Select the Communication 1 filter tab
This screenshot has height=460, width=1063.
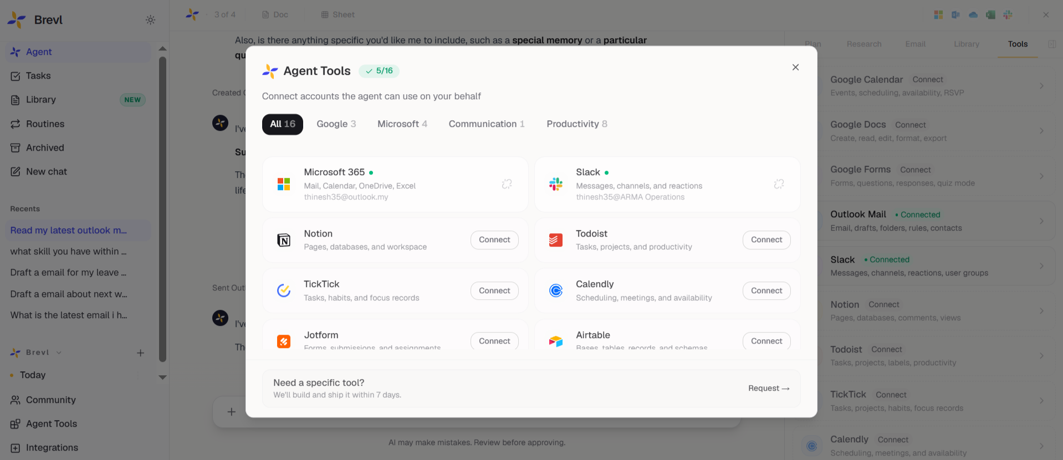[487, 124]
